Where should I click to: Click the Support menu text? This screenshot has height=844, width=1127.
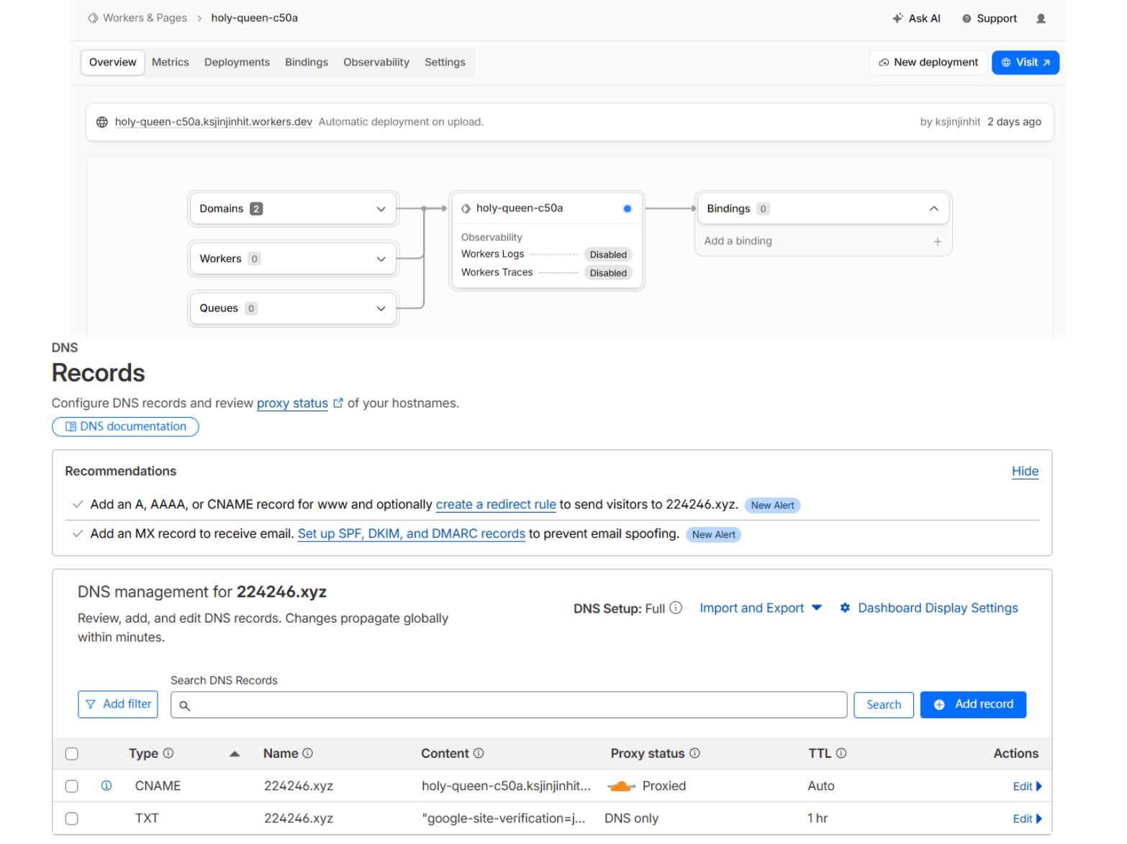point(997,19)
